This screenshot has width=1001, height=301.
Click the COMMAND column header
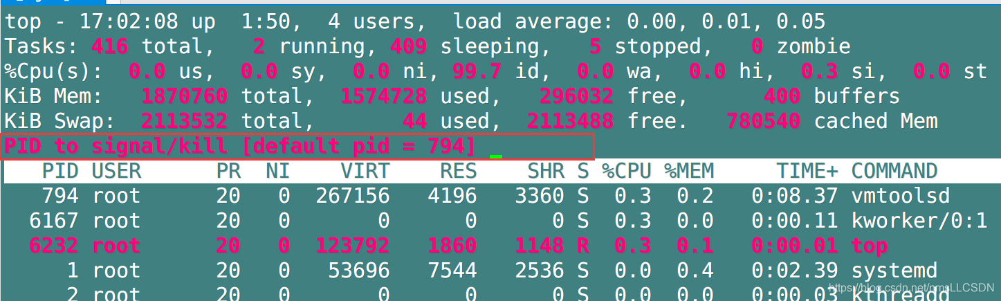coord(894,171)
